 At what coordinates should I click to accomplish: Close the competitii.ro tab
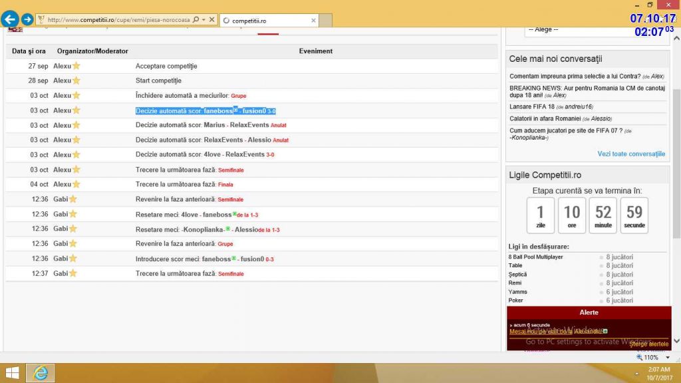(313, 21)
